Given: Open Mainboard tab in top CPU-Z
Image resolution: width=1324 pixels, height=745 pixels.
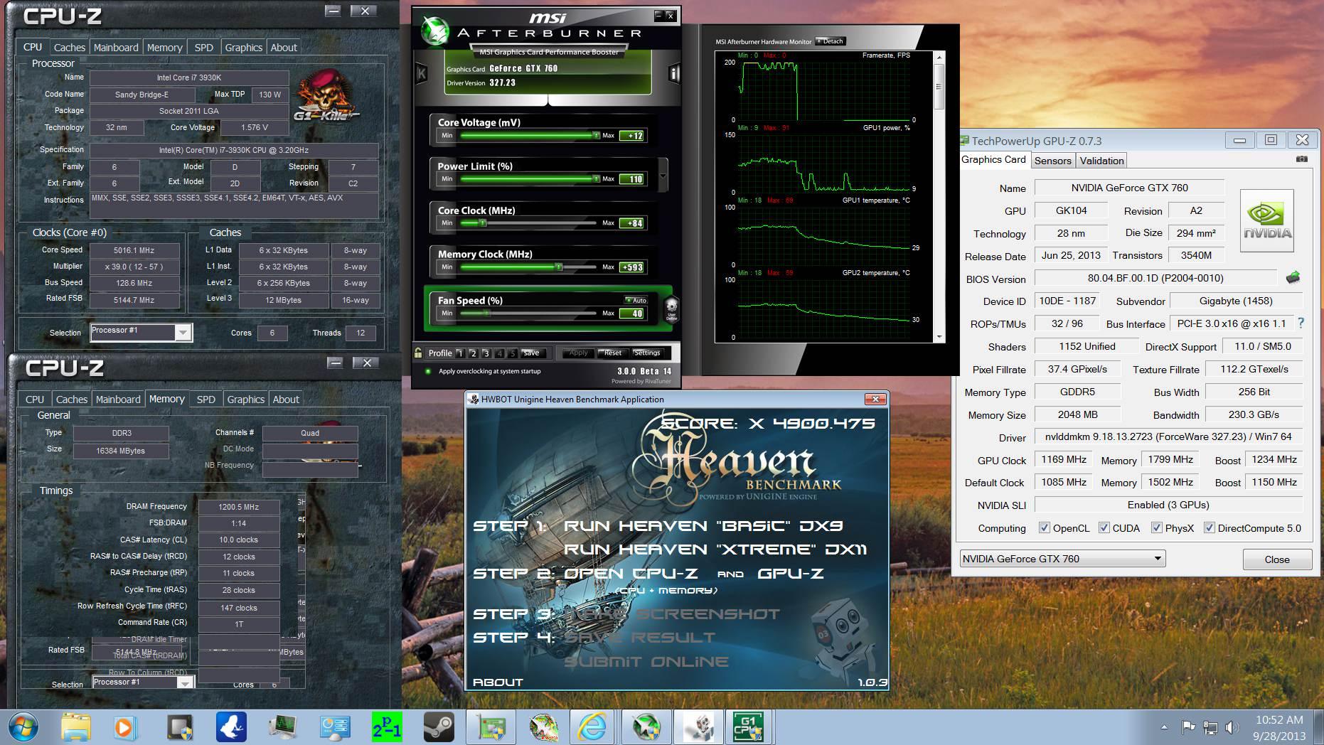Looking at the screenshot, I should 116,47.
